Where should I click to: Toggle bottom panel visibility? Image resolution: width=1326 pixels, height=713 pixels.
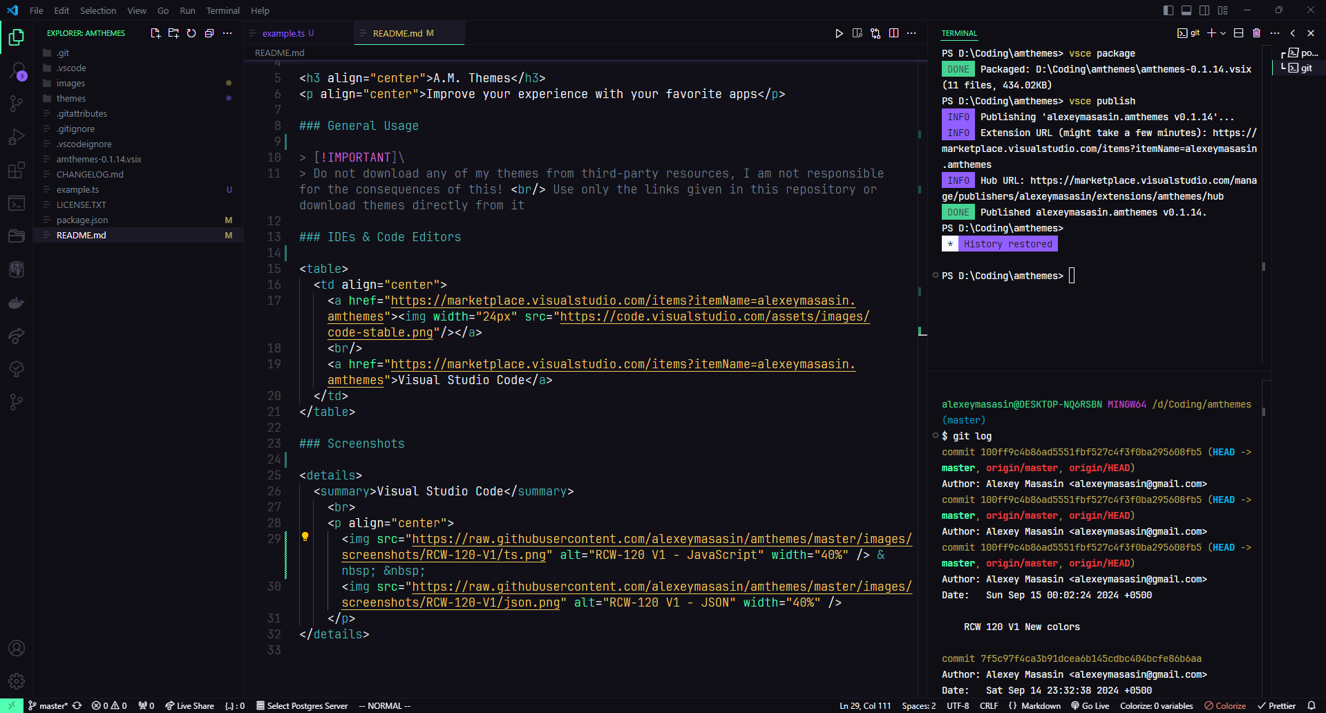(x=1186, y=10)
